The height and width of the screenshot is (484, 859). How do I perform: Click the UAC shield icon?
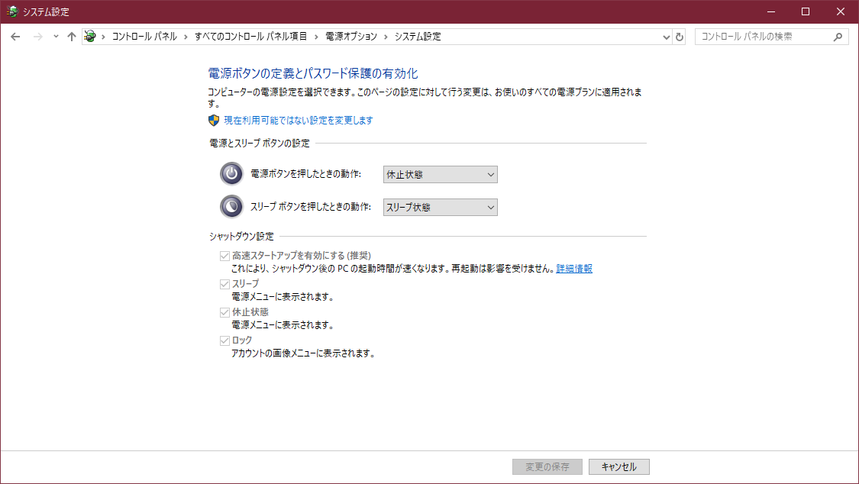(214, 120)
